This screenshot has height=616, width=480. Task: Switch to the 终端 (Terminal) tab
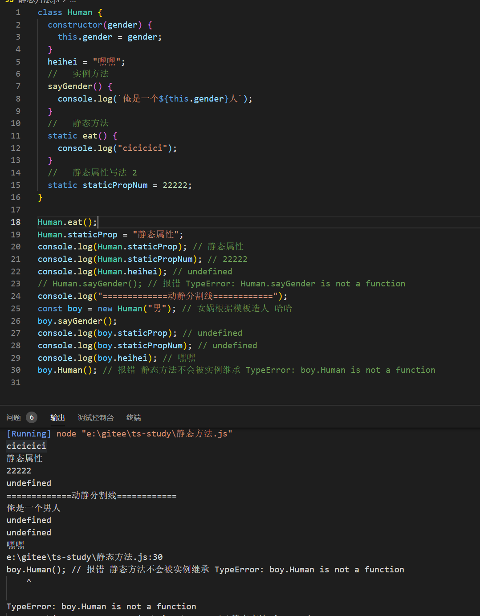coord(134,417)
